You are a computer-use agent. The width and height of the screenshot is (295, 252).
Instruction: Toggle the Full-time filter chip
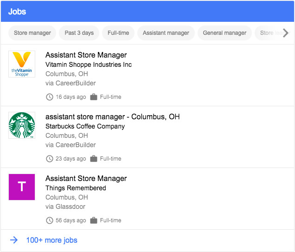118,33
